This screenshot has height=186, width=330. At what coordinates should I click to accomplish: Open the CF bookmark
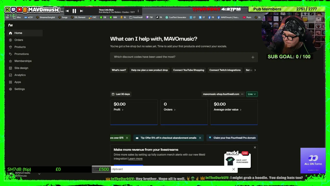[x=193, y=17]
